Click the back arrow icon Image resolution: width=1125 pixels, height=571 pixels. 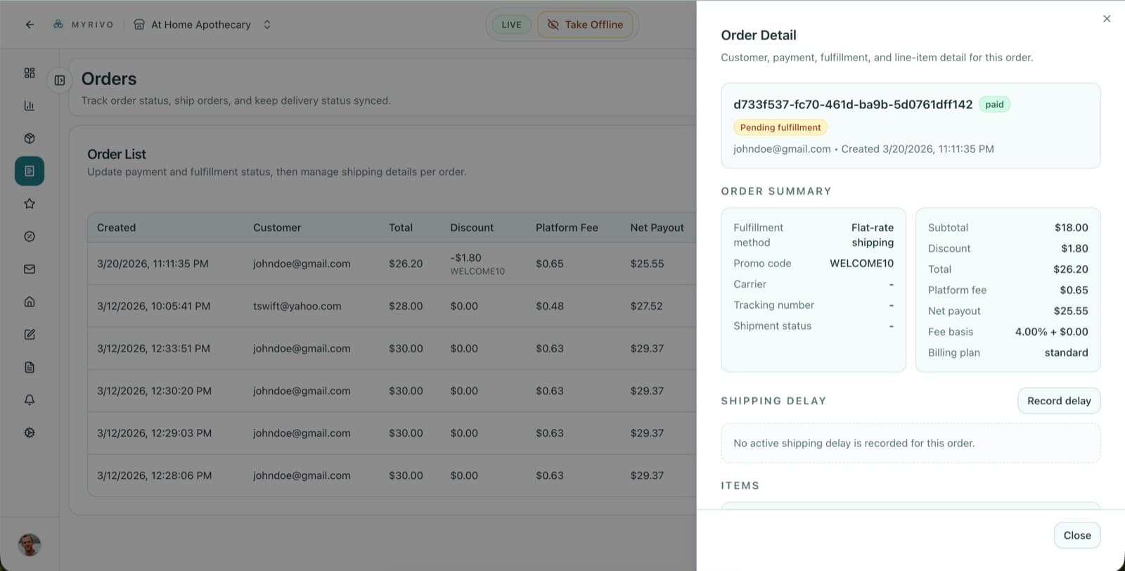(x=30, y=25)
